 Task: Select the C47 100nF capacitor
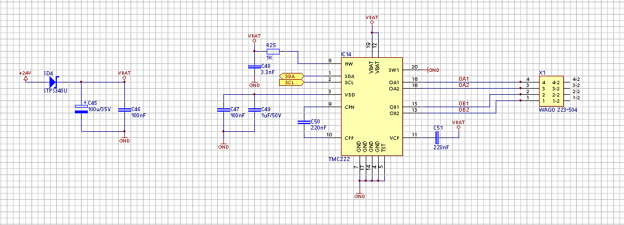tap(223, 110)
